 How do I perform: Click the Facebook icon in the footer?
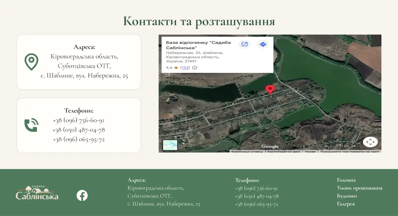(82, 195)
